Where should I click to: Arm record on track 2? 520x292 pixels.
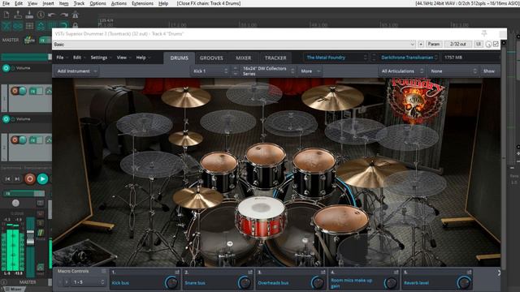coord(15,140)
